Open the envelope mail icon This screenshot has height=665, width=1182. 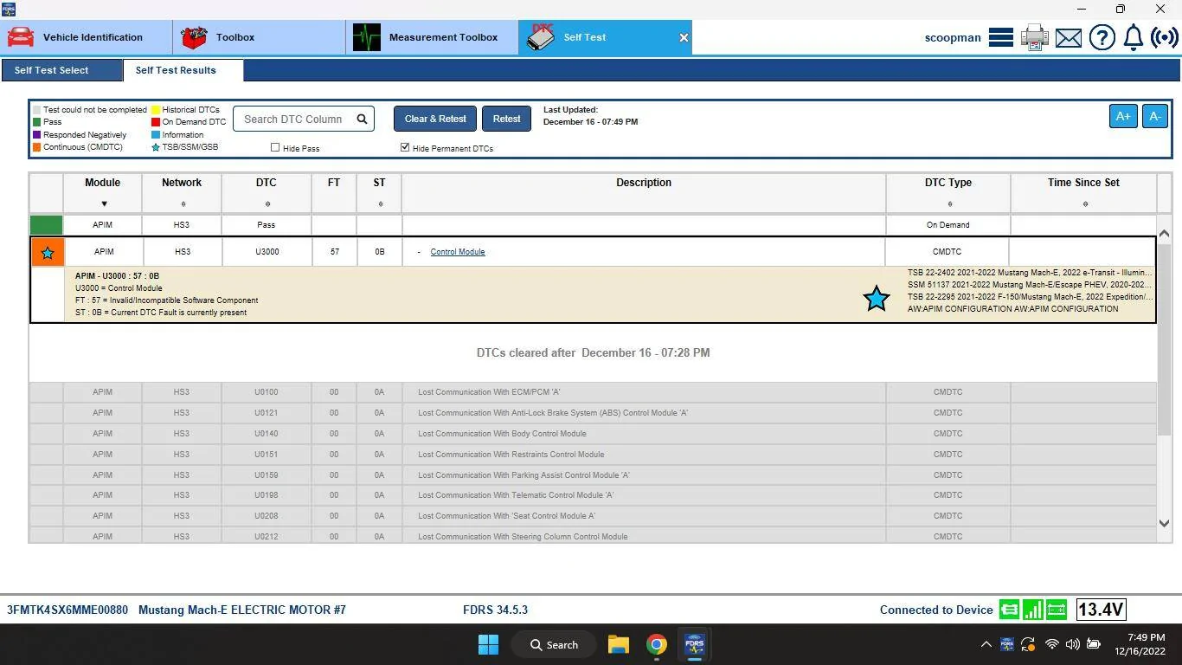1069,38
